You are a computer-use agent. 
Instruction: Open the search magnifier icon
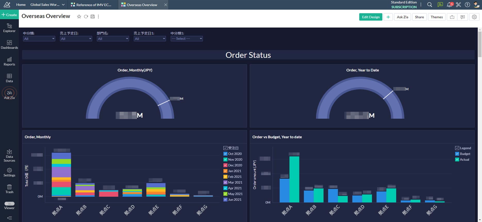429,5
